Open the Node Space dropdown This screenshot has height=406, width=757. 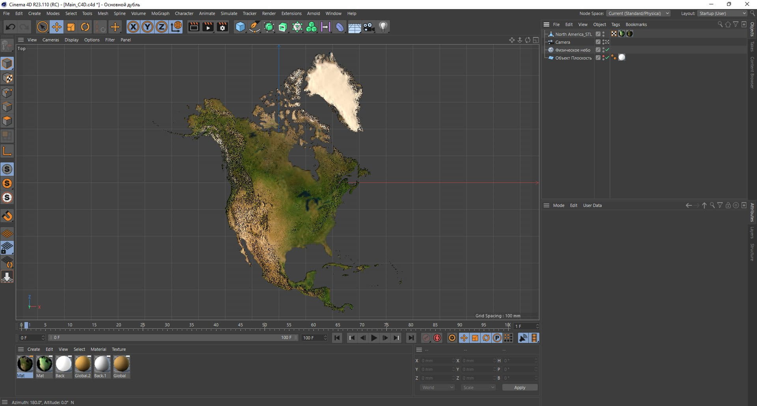coord(638,13)
